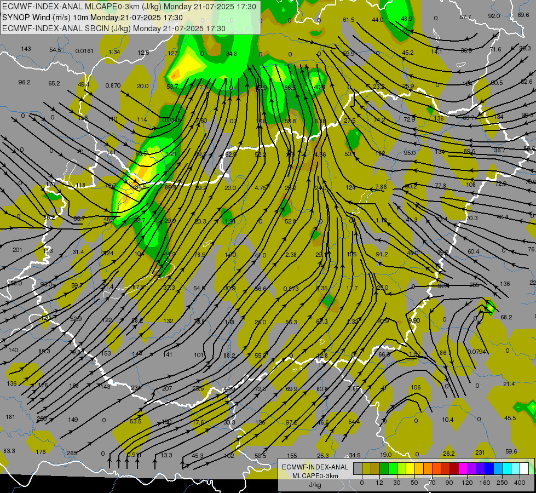Click the map value '68.2'
The image size is (536, 493).
[x=506, y=317]
